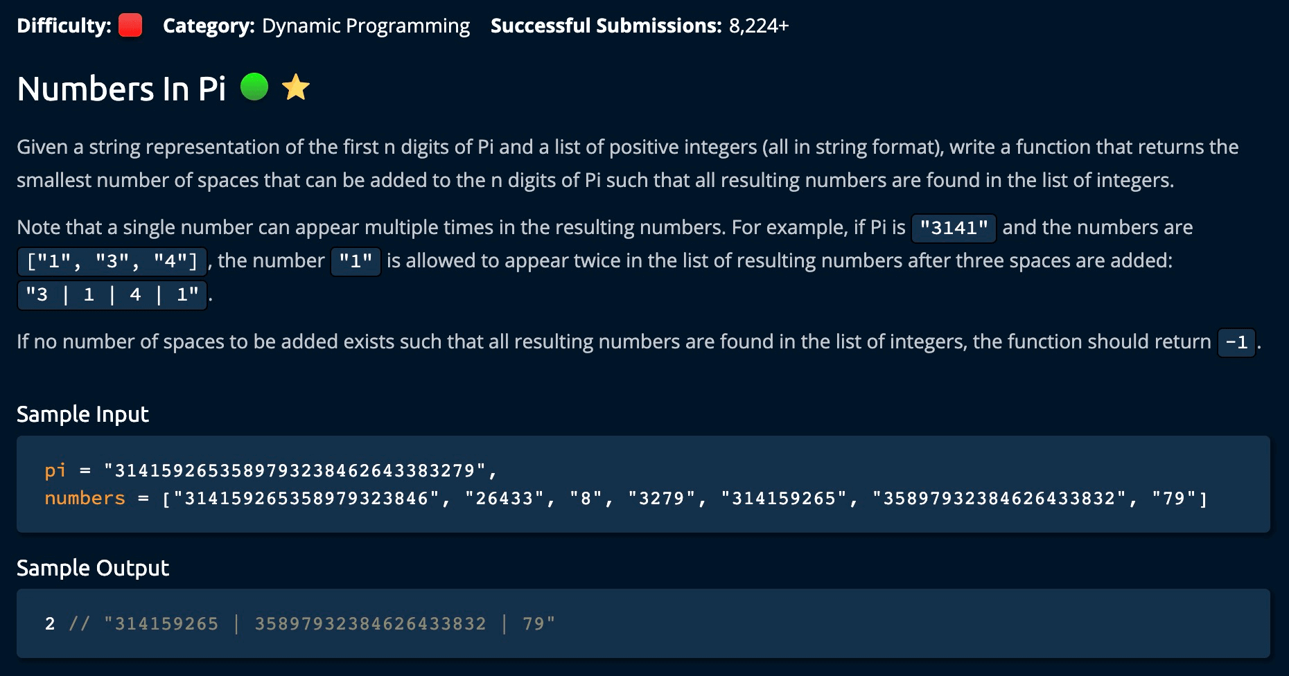The height and width of the screenshot is (676, 1289).
Task: Click the red difficulty indicator square
Action: point(130,26)
